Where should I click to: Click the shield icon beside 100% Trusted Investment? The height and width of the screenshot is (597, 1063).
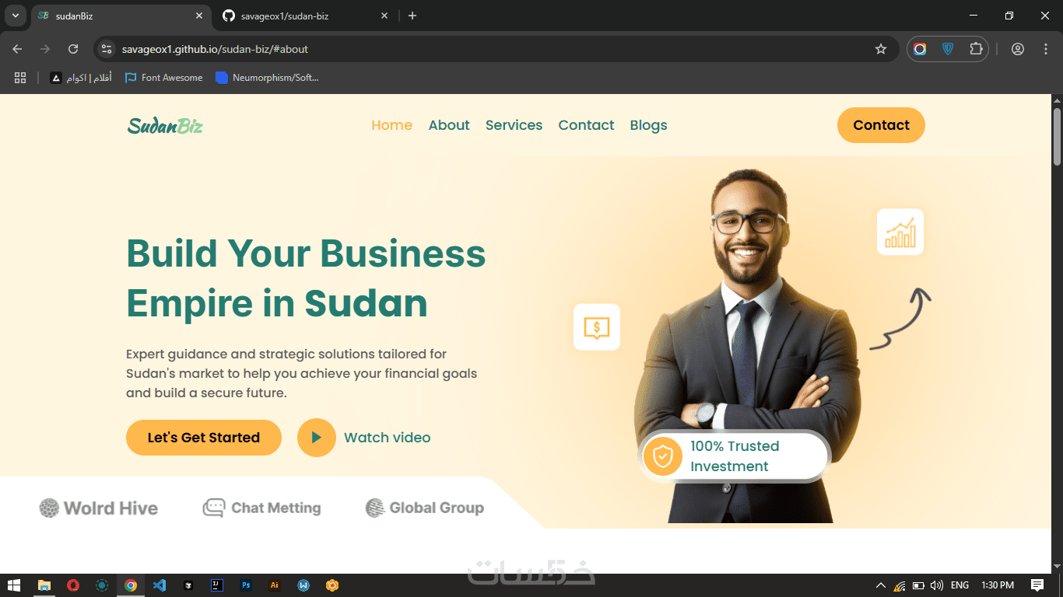662,456
